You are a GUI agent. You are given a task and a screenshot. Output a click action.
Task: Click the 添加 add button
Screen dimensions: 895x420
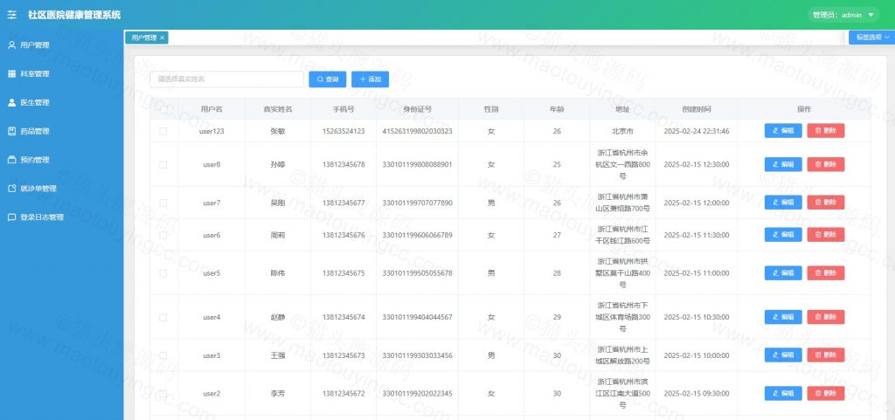pos(370,79)
